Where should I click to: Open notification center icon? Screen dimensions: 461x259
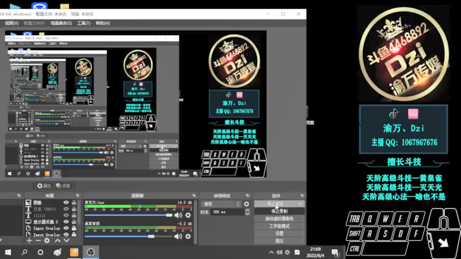pyautogui.click(x=335, y=253)
